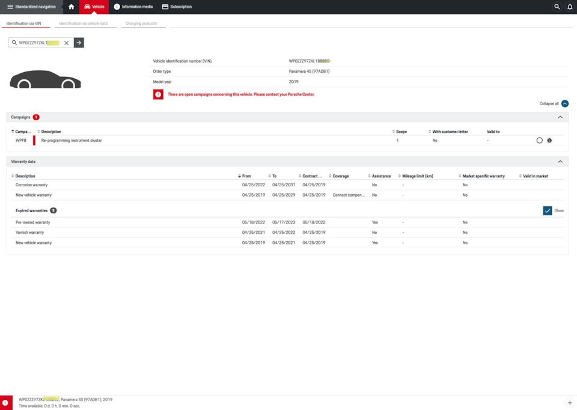Sort warranty by Contract column
The width and height of the screenshot is (577, 410).
pos(310,176)
